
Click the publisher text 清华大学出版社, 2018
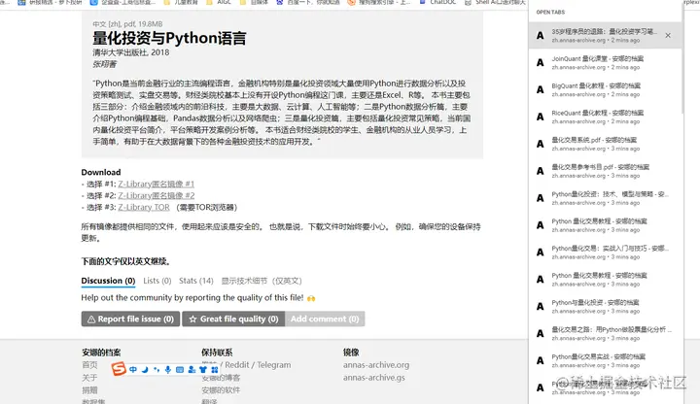131,52
